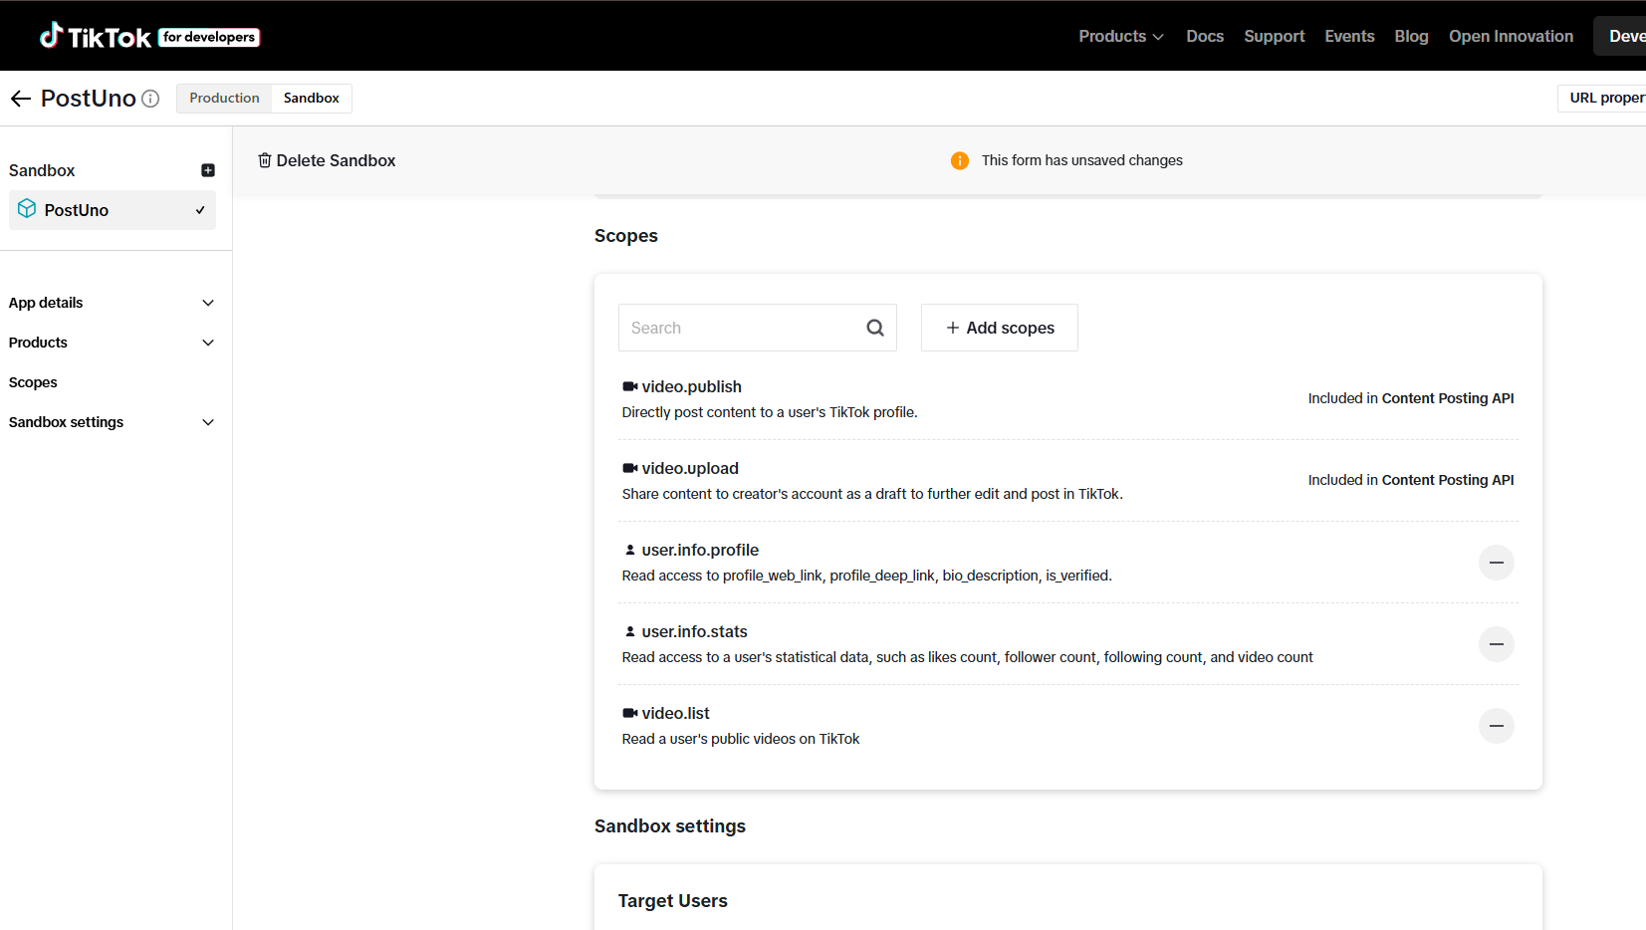This screenshot has width=1646, height=930.
Task: Remove the user.info.stats scope
Action: point(1496,644)
